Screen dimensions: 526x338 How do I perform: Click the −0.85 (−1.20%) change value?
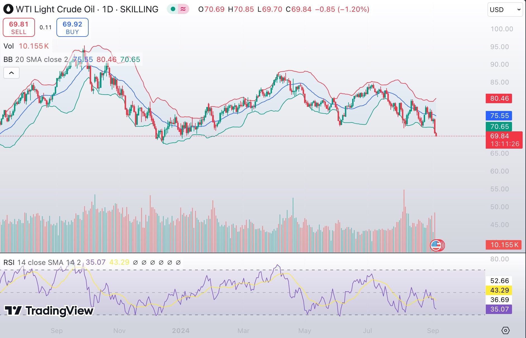click(x=342, y=9)
